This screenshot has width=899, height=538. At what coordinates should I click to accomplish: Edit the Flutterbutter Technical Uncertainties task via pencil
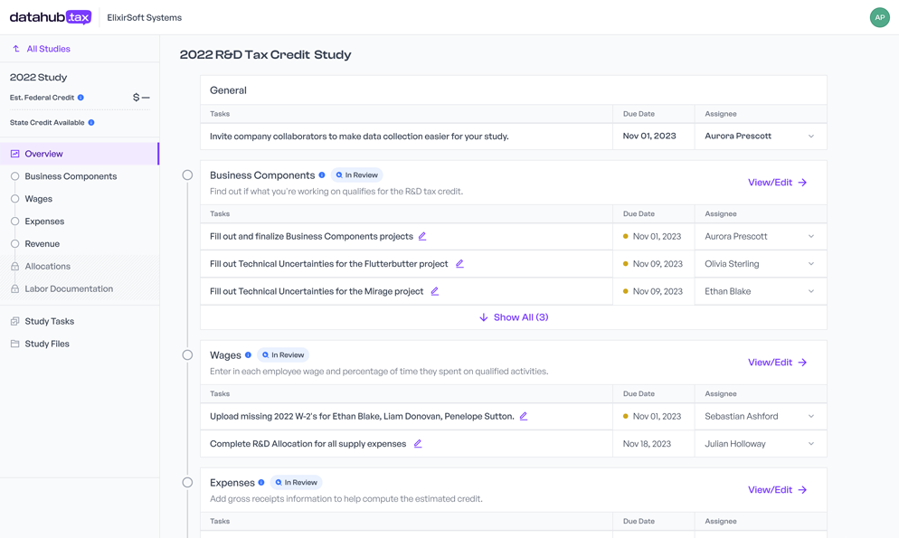459,263
